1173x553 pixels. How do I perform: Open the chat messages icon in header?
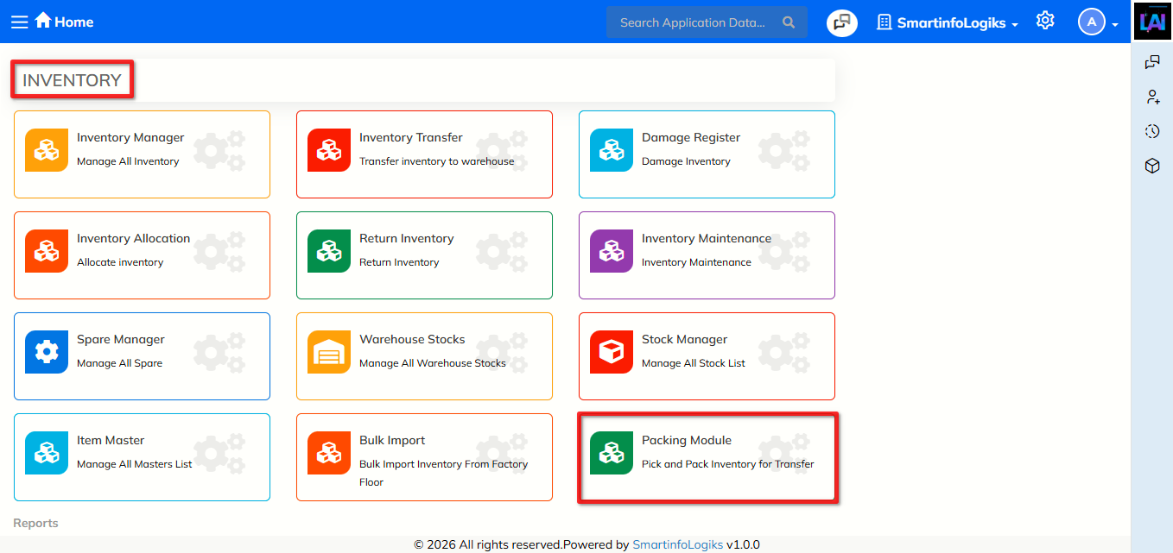[x=841, y=22]
